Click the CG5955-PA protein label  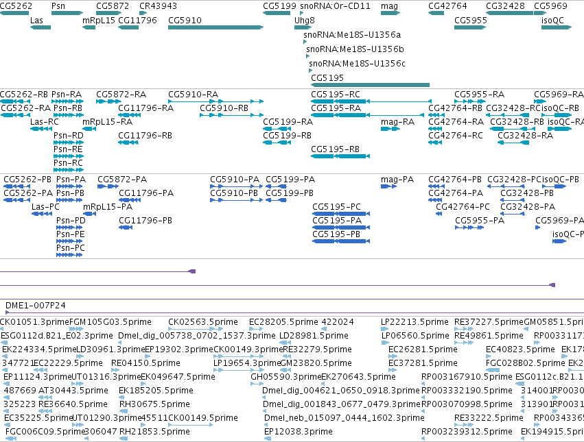pyautogui.click(x=480, y=221)
